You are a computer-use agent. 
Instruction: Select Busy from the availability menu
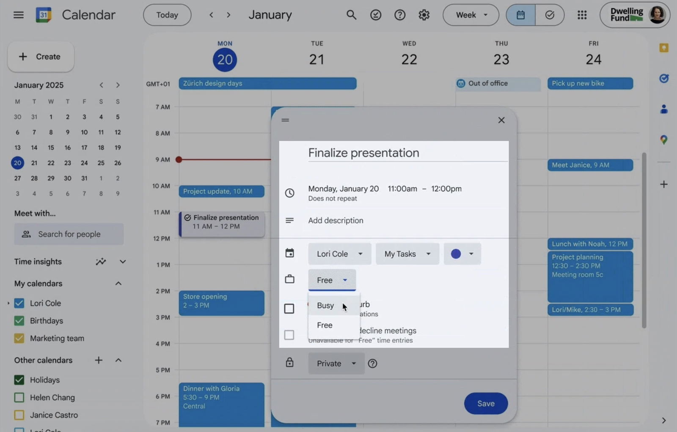click(325, 305)
